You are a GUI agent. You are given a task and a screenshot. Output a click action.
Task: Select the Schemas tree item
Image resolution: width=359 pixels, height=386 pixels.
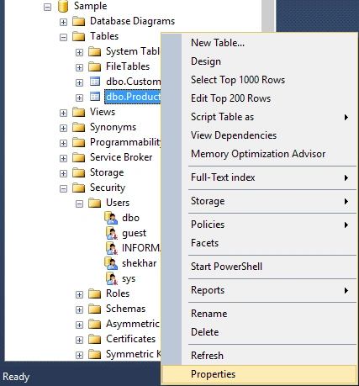click(125, 309)
